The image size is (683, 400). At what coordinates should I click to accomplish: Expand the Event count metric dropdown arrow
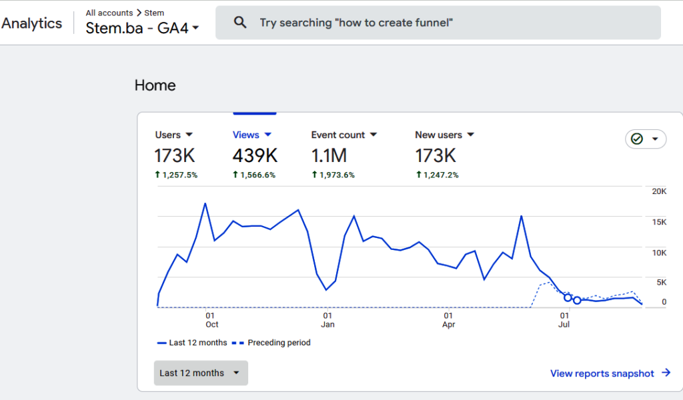coord(374,135)
